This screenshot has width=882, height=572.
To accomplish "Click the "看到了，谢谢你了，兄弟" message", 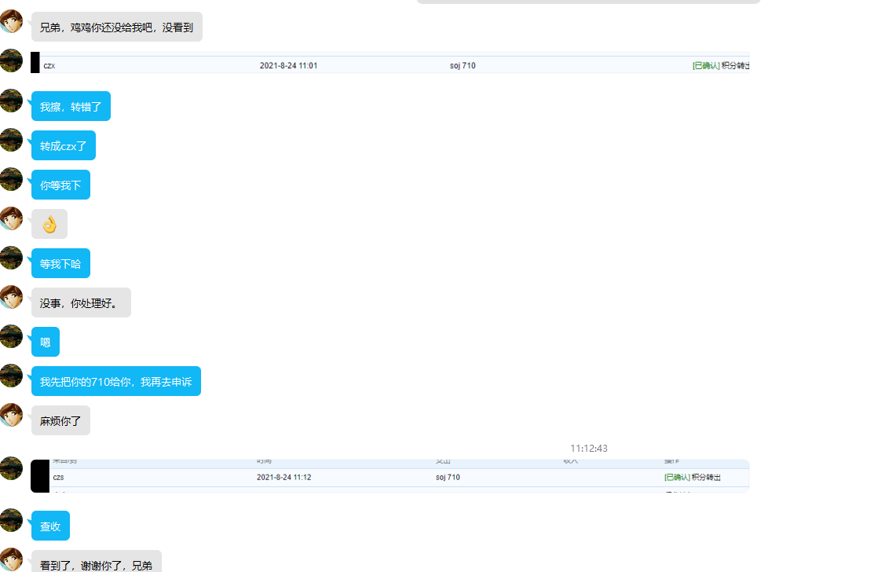I will point(97,563).
